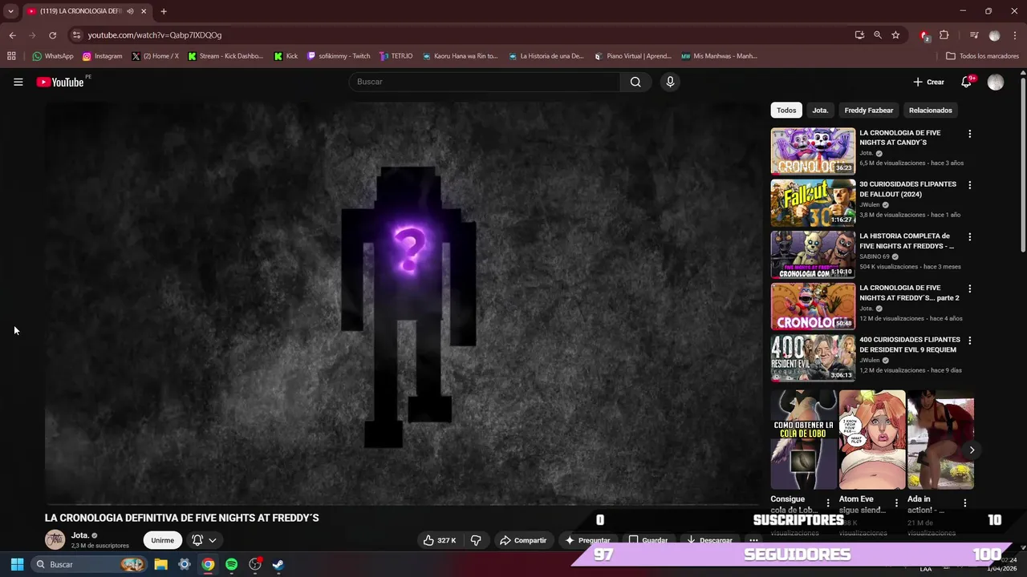Select the Jota. filter chip
The width and height of the screenshot is (1027, 577).
(x=820, y=111)
